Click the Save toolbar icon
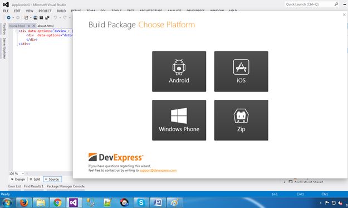The image size is (348, 208). 41,17
